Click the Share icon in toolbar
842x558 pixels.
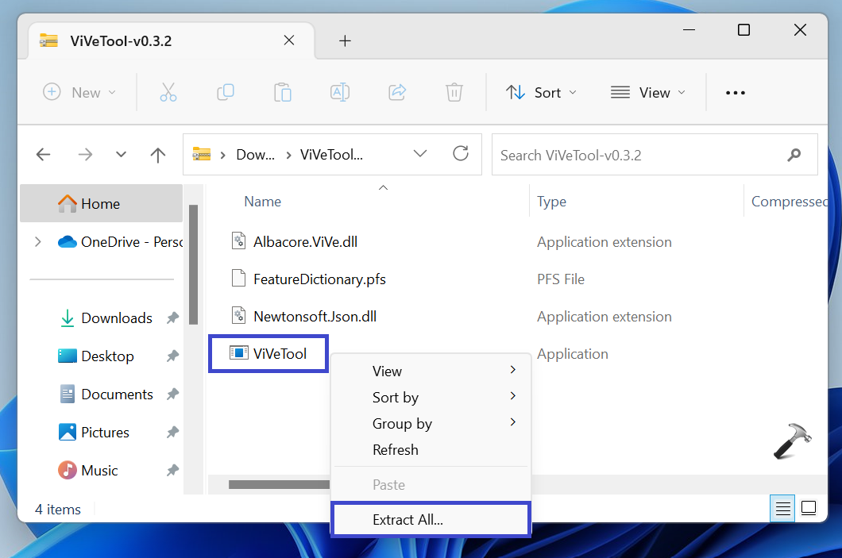[x=397, y=92]
